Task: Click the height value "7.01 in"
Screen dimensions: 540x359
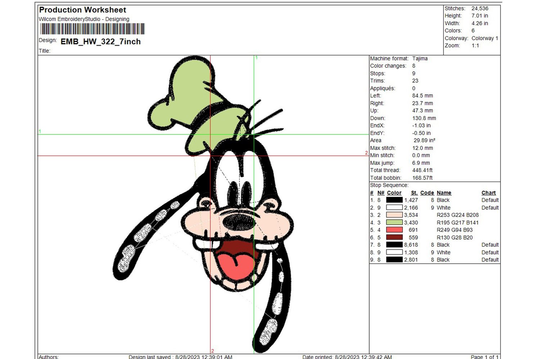Action: tap(480, 15)
